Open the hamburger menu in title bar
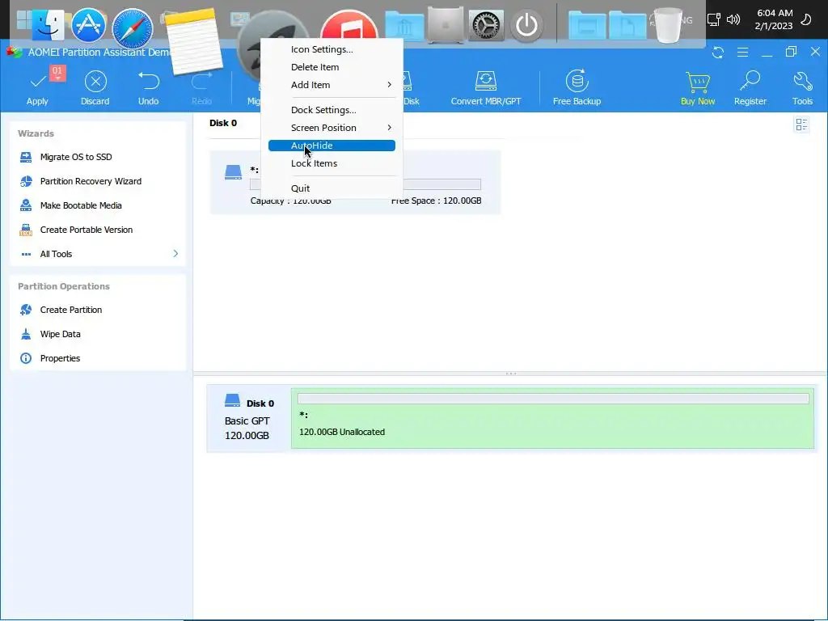 [x=742, y=53]
